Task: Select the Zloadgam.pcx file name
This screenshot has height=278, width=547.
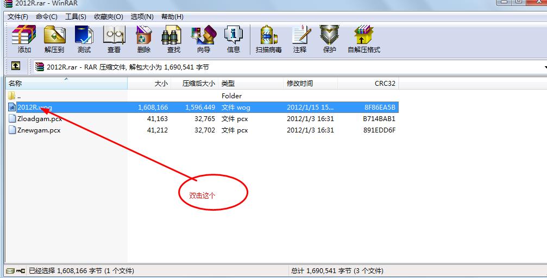Action: pyautogui.click(x=40, y=119)
